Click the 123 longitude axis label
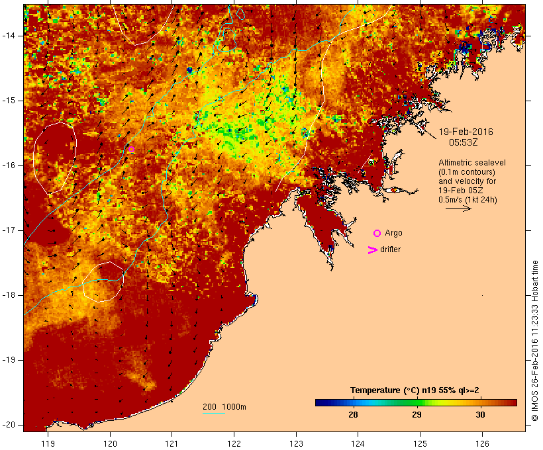543x450 pixels. (x=296, y=444)
